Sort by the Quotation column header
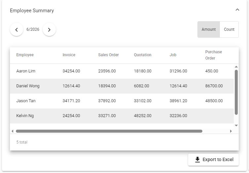This screenshot has width=249, height=173. pyautogui.click(x=143, y=55)
